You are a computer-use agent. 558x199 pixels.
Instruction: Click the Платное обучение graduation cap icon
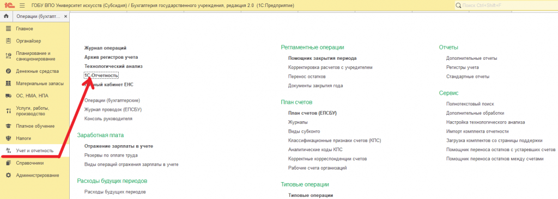tap(9, 126)
